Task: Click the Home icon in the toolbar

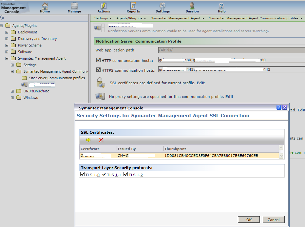Action: click(44, 6)
